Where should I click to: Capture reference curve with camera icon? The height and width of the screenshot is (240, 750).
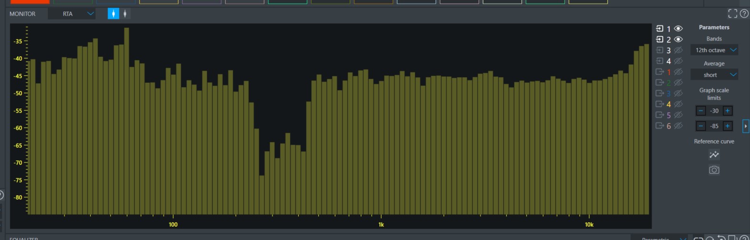(x=714, y=170)
